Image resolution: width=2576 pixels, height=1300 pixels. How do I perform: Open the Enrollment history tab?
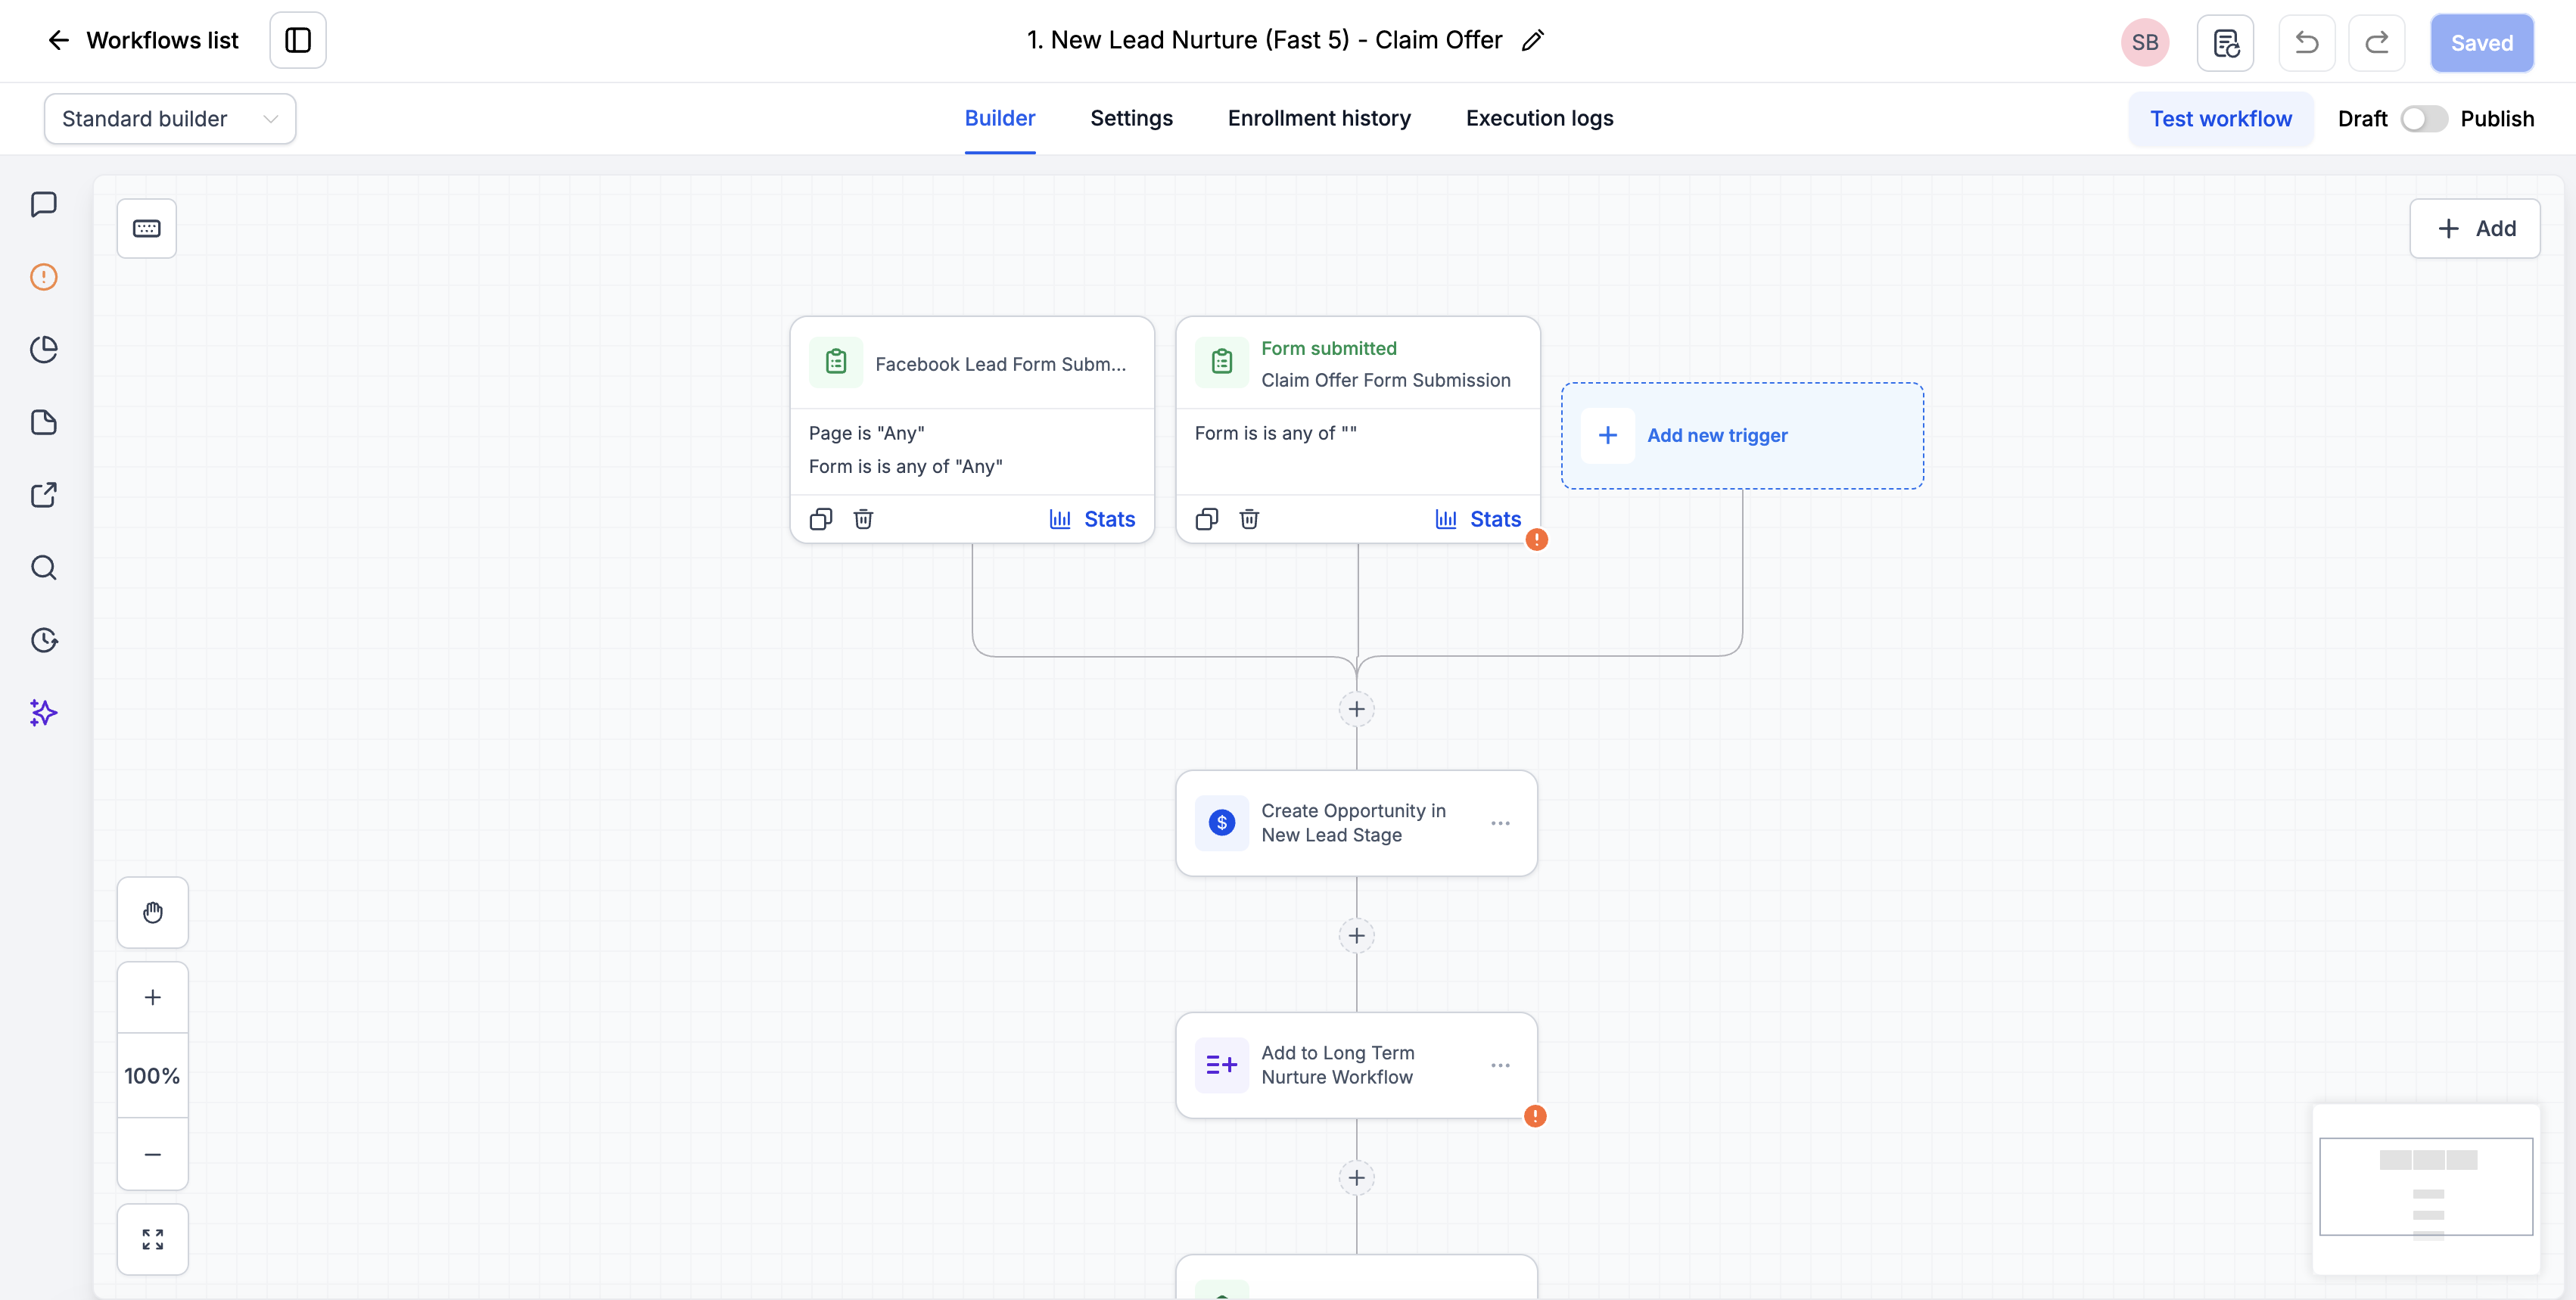click(1319, 118)
